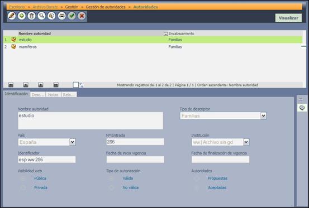Select the mamiferos row in the list

(153, 47)
